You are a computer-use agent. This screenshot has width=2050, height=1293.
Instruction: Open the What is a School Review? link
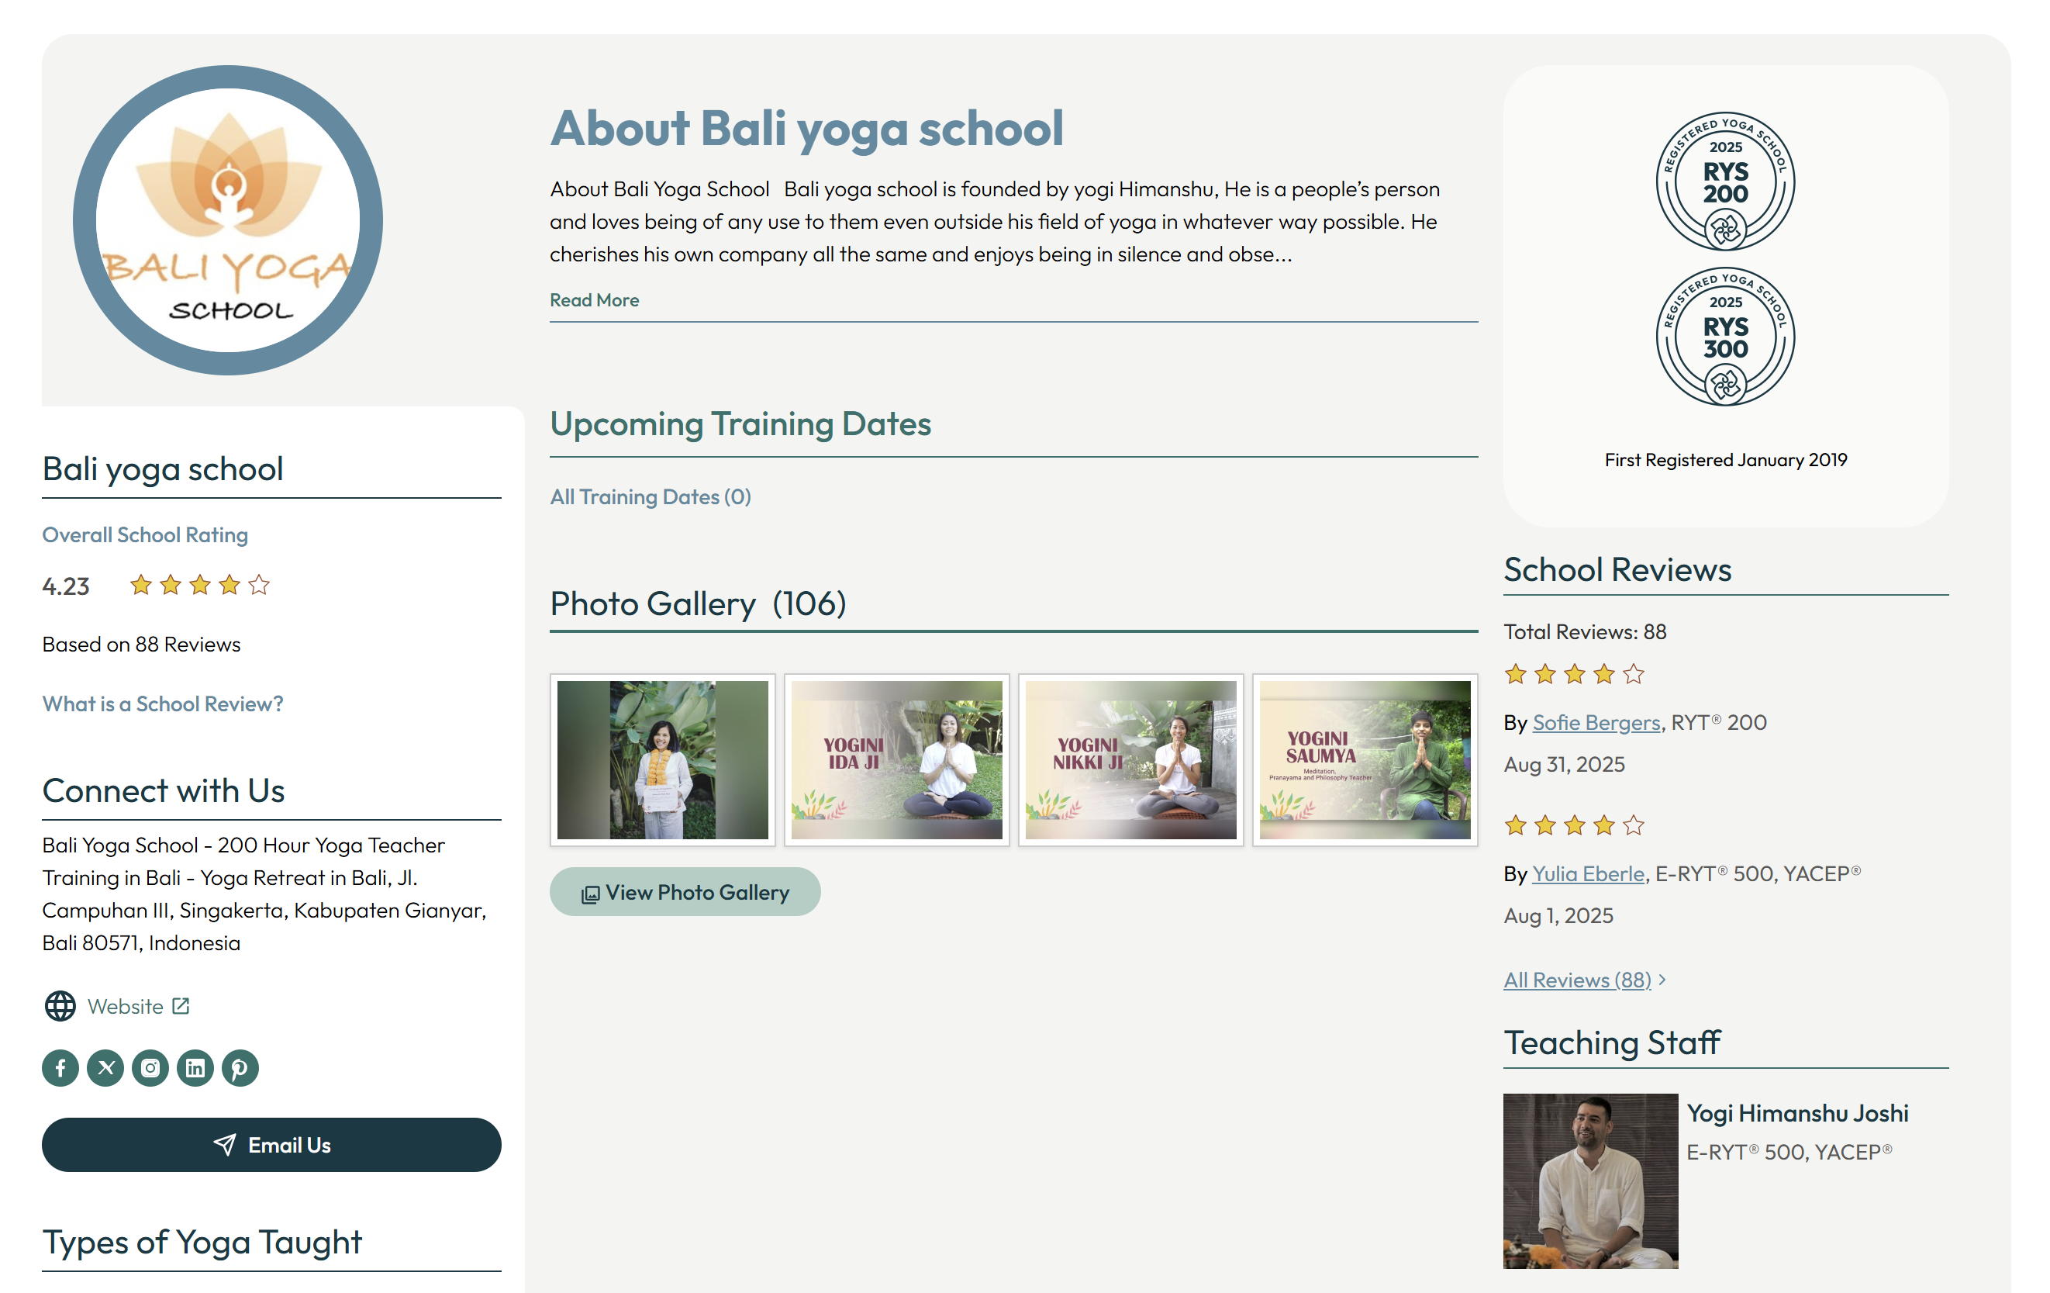coord(162,703)
